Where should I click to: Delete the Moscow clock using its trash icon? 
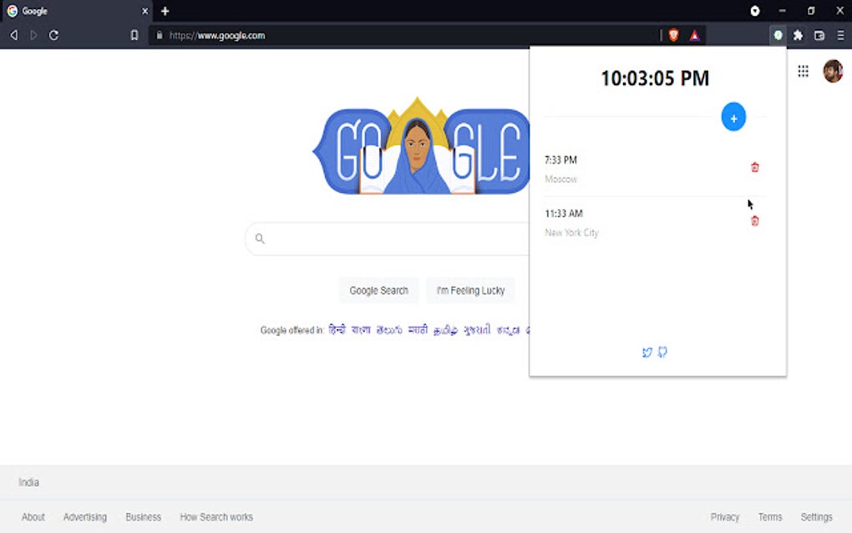point(754,167)
